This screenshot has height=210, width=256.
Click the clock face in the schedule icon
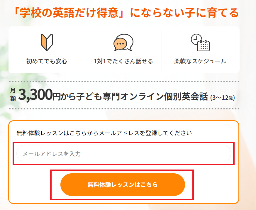point(196,39)
